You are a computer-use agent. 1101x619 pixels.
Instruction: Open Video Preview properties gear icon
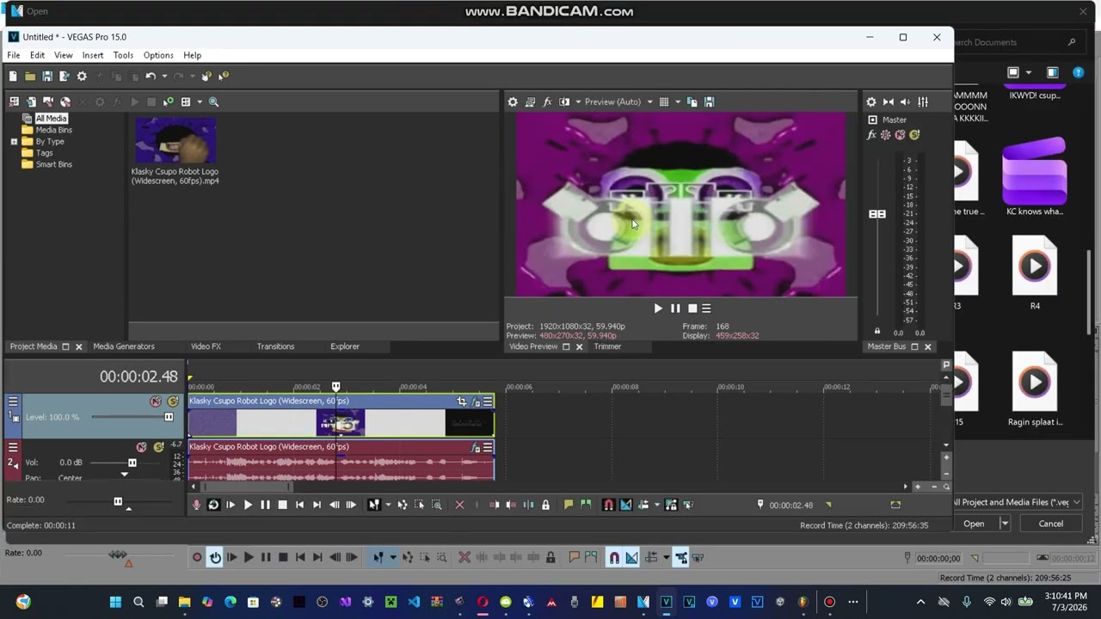tap(513, 102)
